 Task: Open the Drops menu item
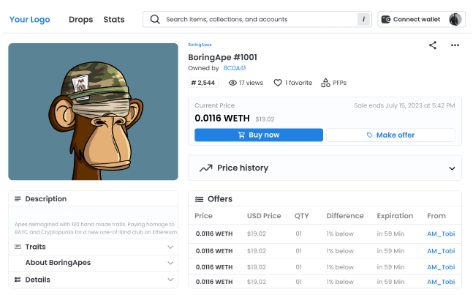81,19
